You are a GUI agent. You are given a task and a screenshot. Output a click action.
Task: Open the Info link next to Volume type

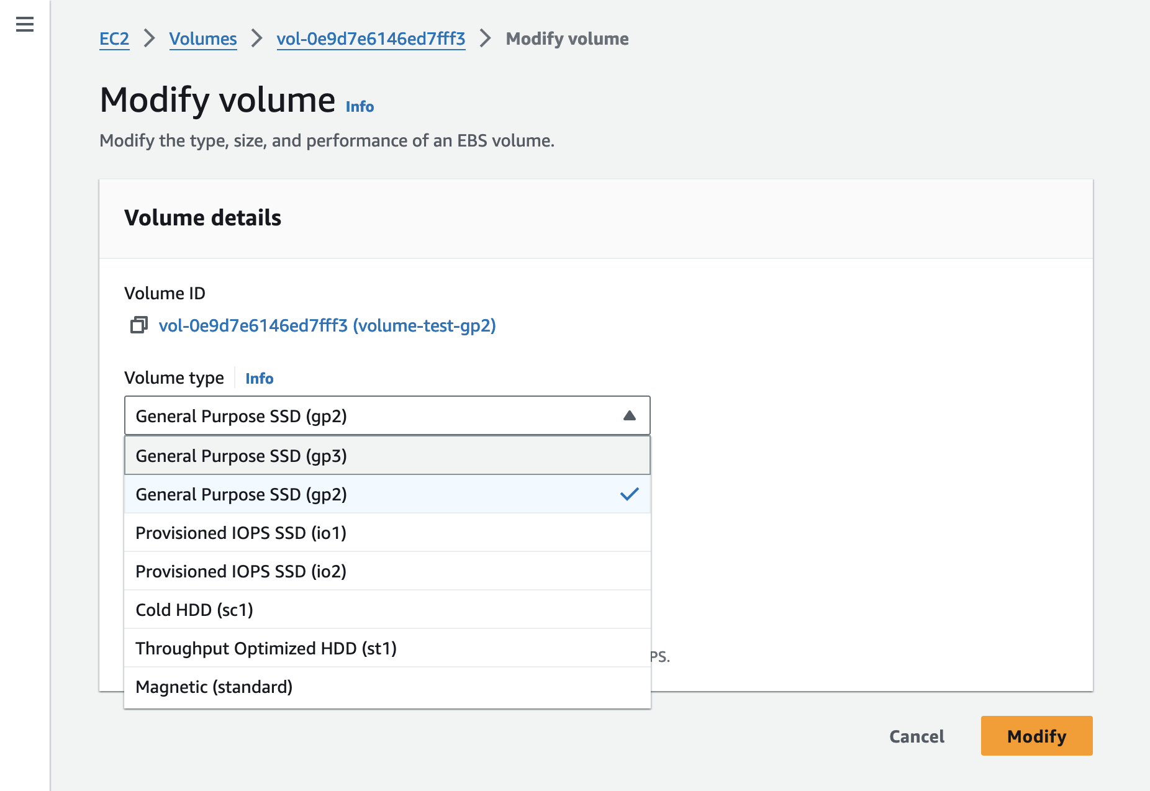coord(259,378)
